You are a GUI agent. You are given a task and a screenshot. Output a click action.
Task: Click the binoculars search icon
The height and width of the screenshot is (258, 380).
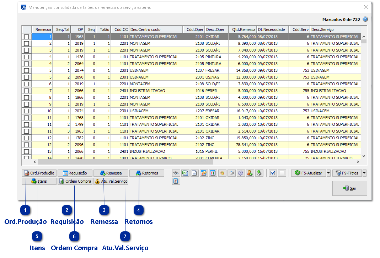(x=176, y=173)
